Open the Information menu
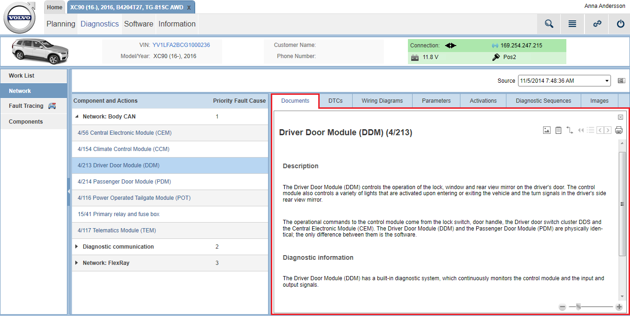Image resolution: width=630 pixels, height=316 pixels. [177, 24]
